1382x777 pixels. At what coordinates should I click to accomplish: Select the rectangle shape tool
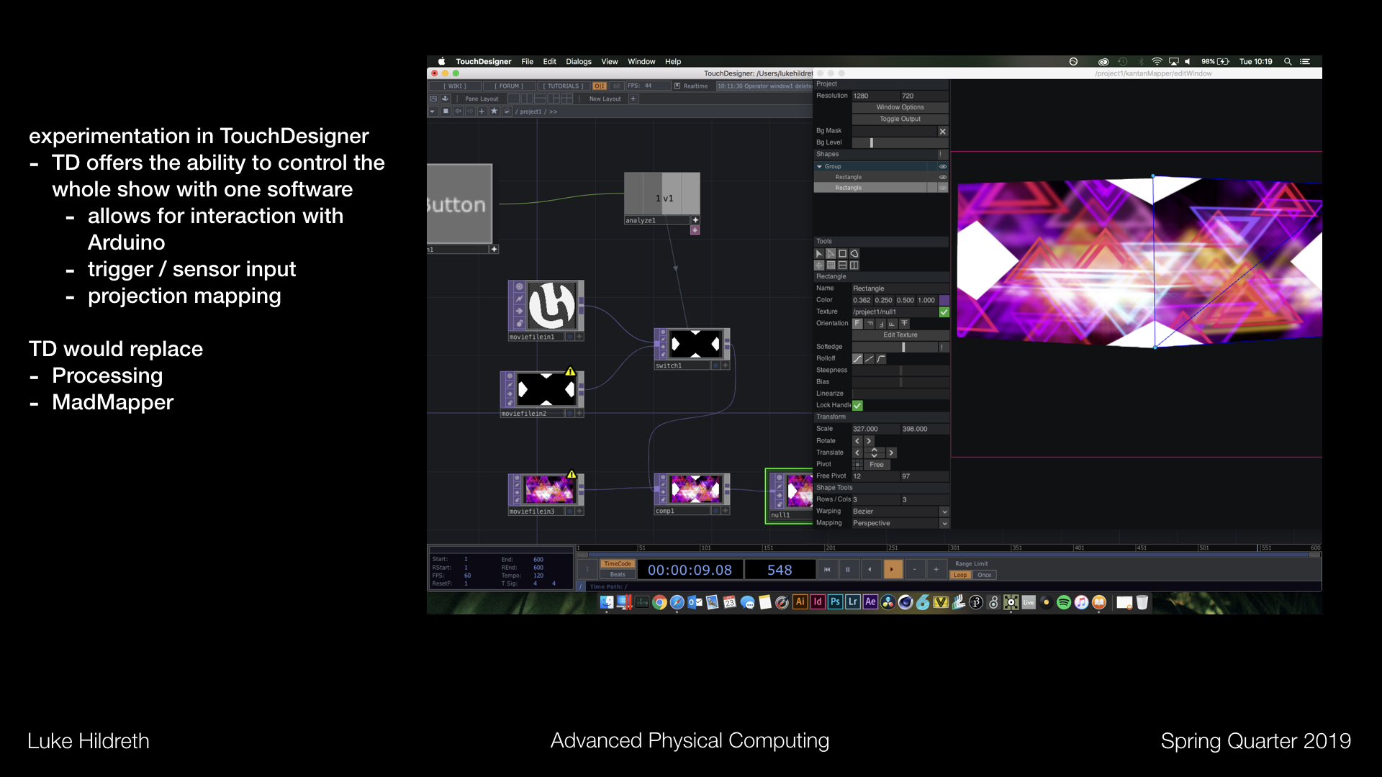point(842,253)
